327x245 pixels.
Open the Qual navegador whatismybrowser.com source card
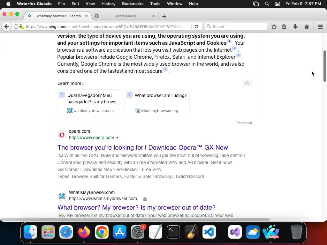[90, 102]
